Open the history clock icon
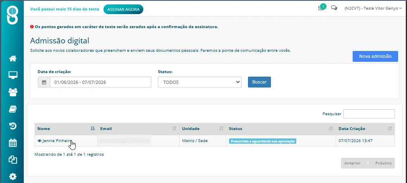This screenshot has width=407, height=183. pyautogui.click(x=13, y=126)
